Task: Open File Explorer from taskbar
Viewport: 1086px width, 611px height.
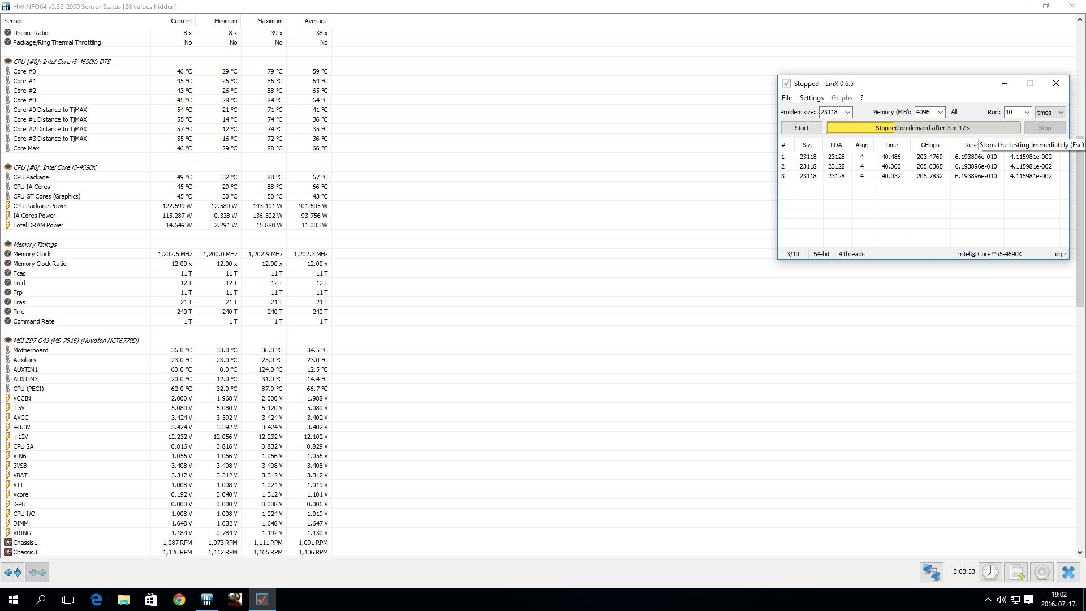Action: tap(123, 600)
